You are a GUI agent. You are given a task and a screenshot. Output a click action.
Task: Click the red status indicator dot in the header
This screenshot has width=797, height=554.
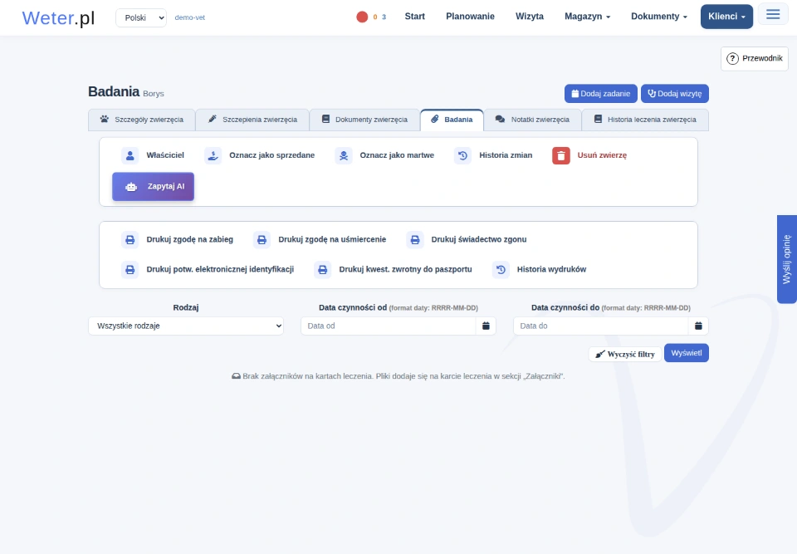362,17
